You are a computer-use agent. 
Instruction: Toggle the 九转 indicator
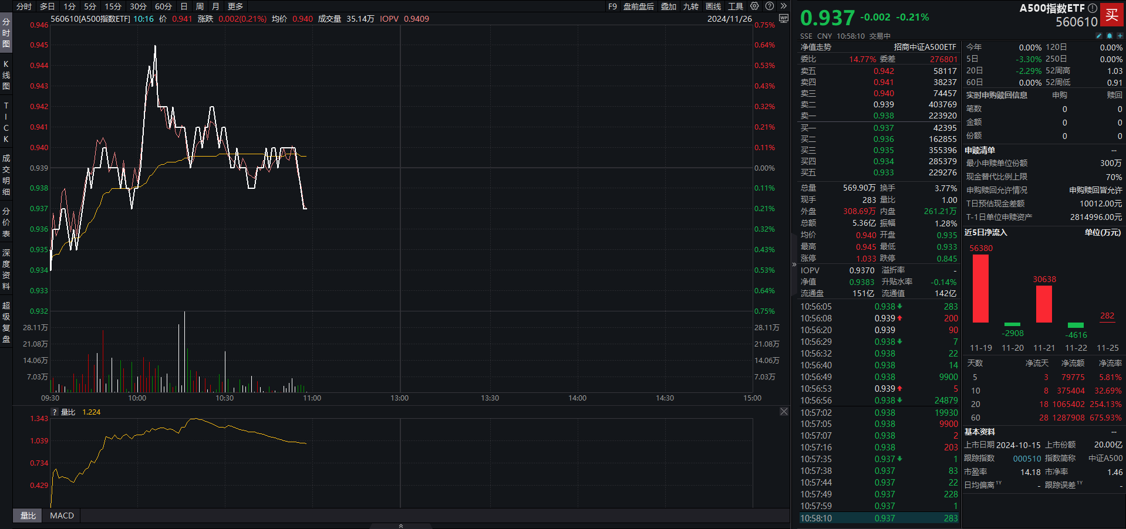point(691,6)
